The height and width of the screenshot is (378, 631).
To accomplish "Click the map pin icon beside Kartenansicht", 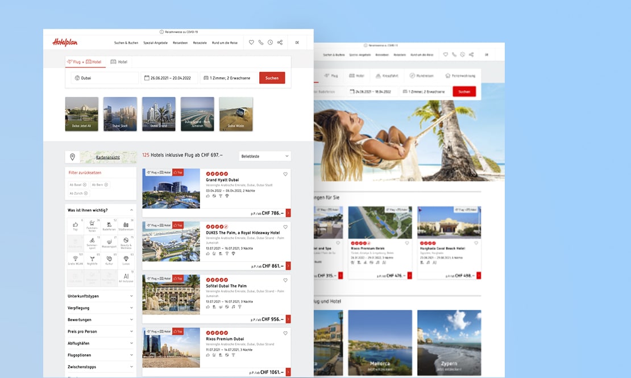I will pos(72,157).
